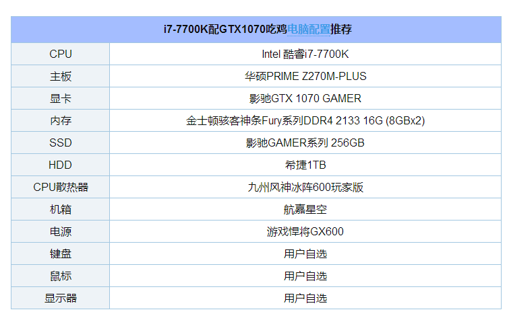509x318 pixels.
Task: Select 航嘉星空 cell
Action: coord(305,210)
